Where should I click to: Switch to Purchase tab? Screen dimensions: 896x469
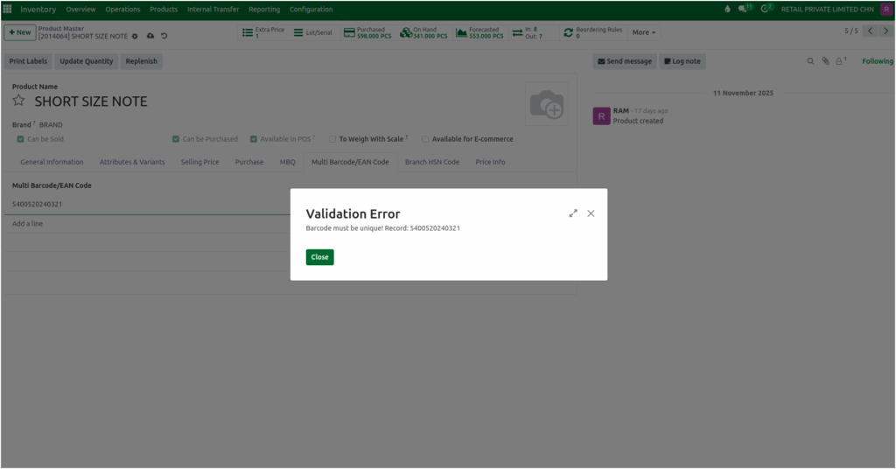tap(249, 162)
